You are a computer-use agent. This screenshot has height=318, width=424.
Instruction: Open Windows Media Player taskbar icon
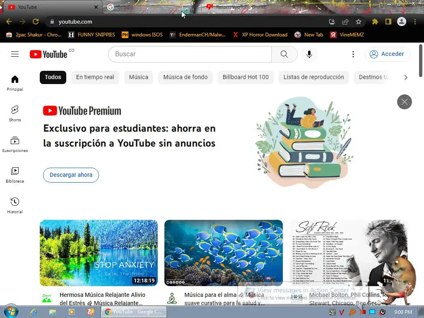pyautogui.click(x=72, y=312)
